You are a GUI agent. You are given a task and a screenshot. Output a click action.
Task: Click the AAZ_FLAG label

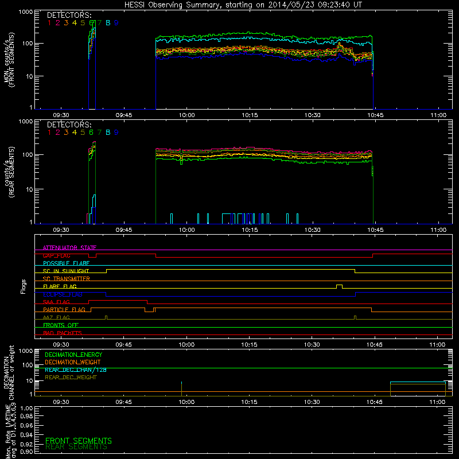tap(56, 317)
